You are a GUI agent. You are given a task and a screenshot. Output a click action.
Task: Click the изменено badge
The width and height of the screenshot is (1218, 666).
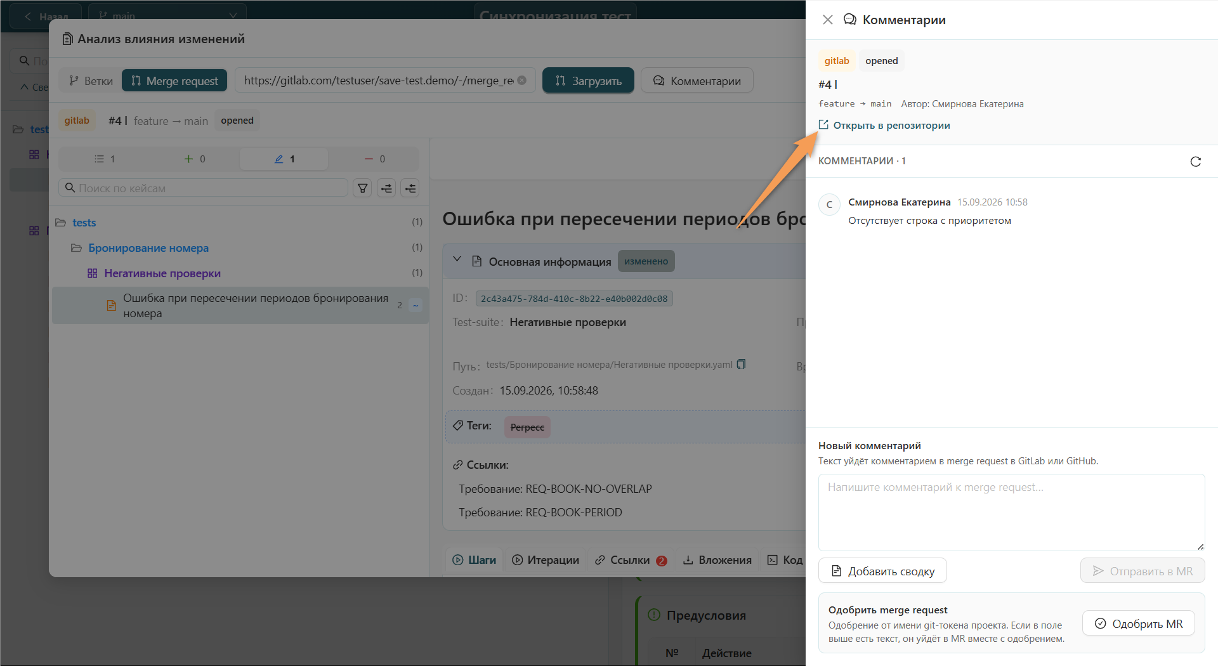[x=646, y=261]
